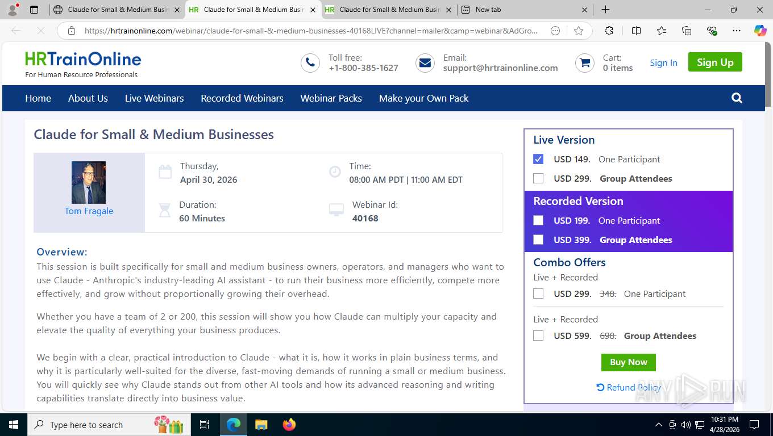Open the Edge profile icon
Screen dimensions: 773x436
pyautogui.click(x=13, y=10)
